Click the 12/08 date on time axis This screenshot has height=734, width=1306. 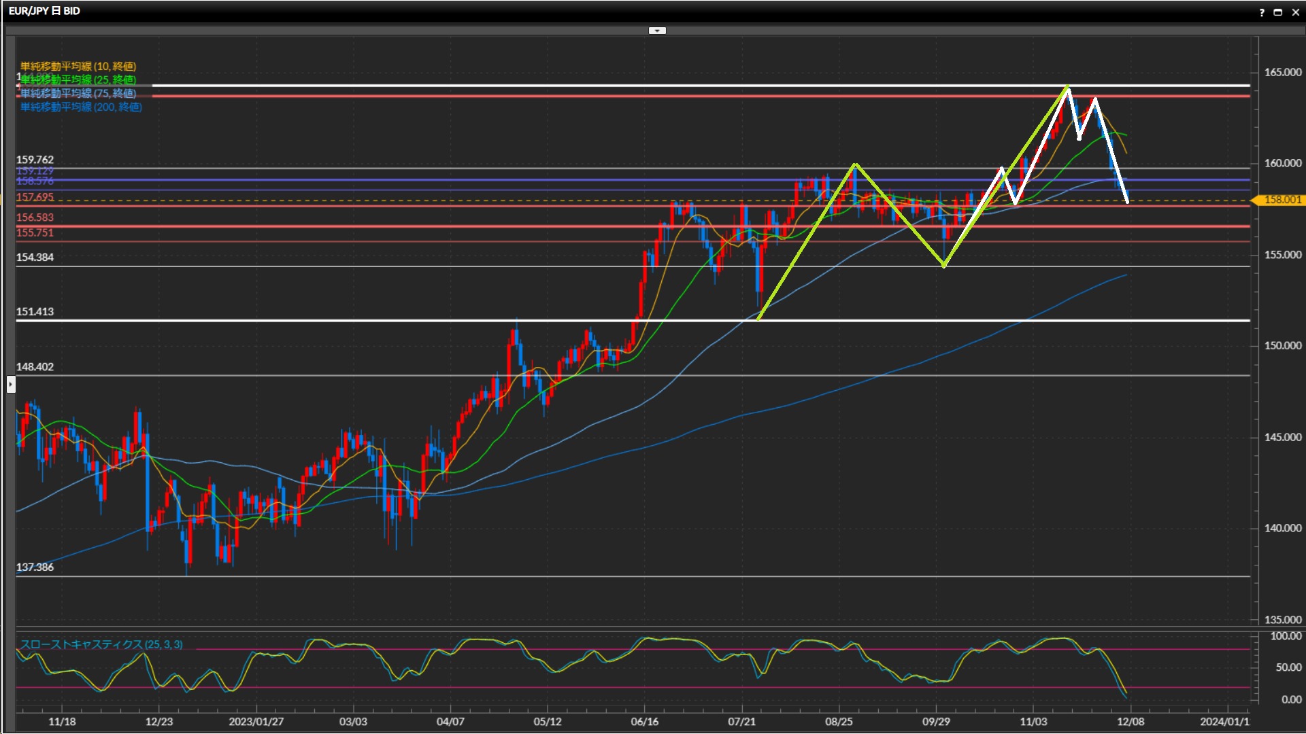pos(1131,722)
